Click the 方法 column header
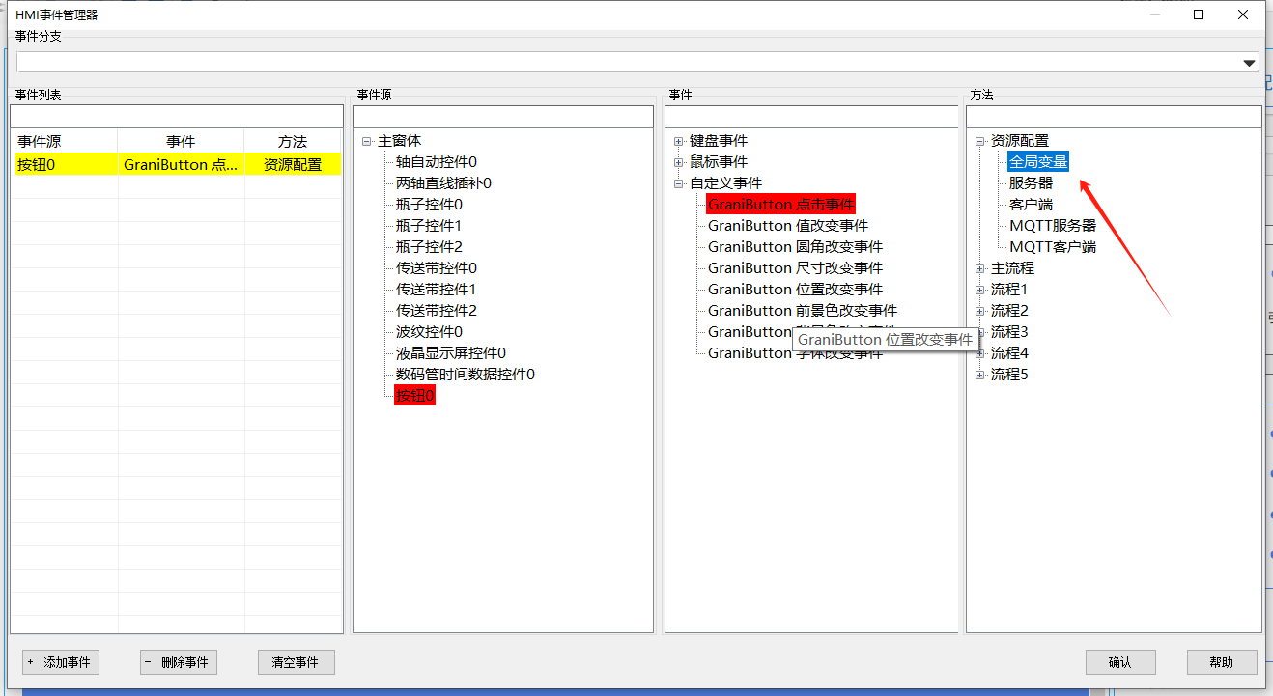 (294, 142)
